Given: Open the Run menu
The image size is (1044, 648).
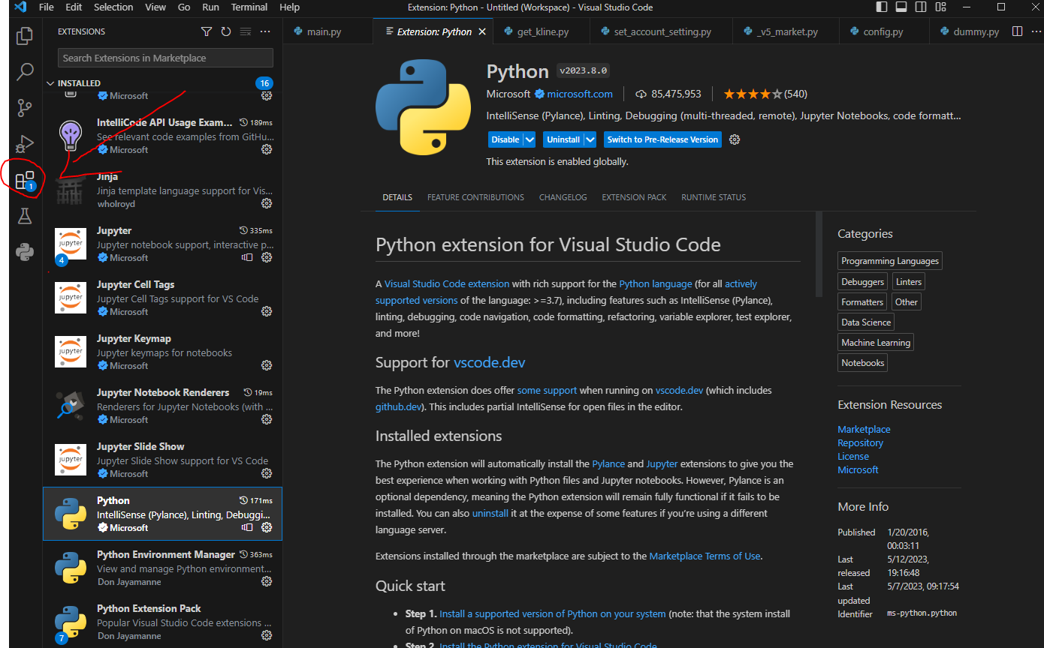Looking at the screenshot, I should click(211, 7).
